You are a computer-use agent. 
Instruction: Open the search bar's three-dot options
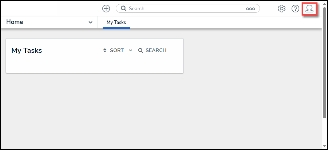pos(250,9)
